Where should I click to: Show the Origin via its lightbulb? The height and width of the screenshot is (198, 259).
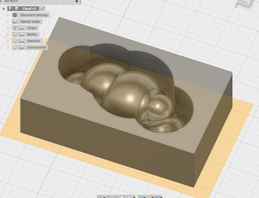click(15, 28)
